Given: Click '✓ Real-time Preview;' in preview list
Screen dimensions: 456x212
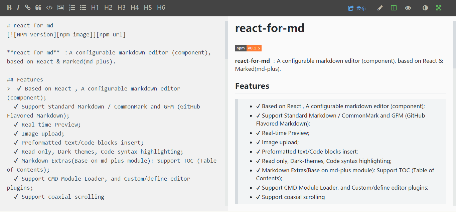Looking at the screenshot, I should 283,133.
